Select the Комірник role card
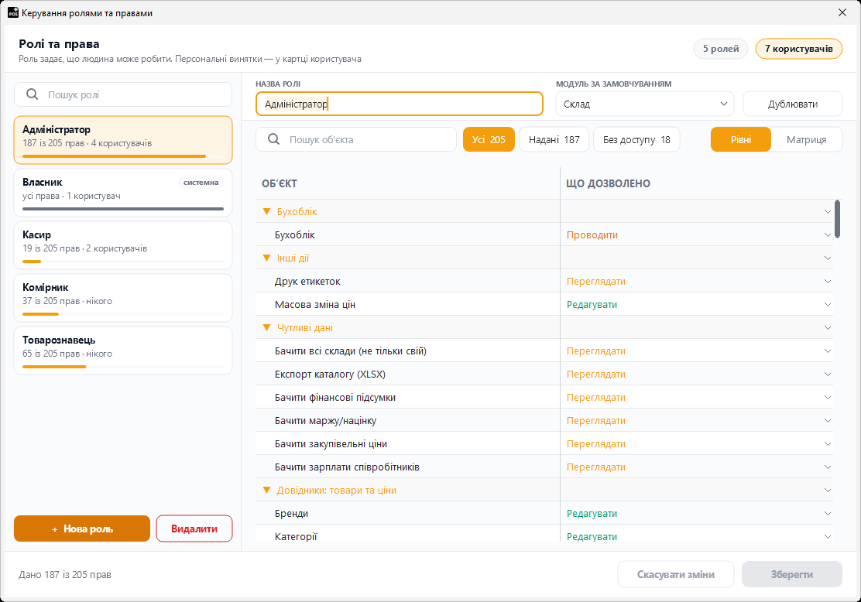The width and height of the screenshot is (861, 602). pyautogui.click(x=123, y=298)
